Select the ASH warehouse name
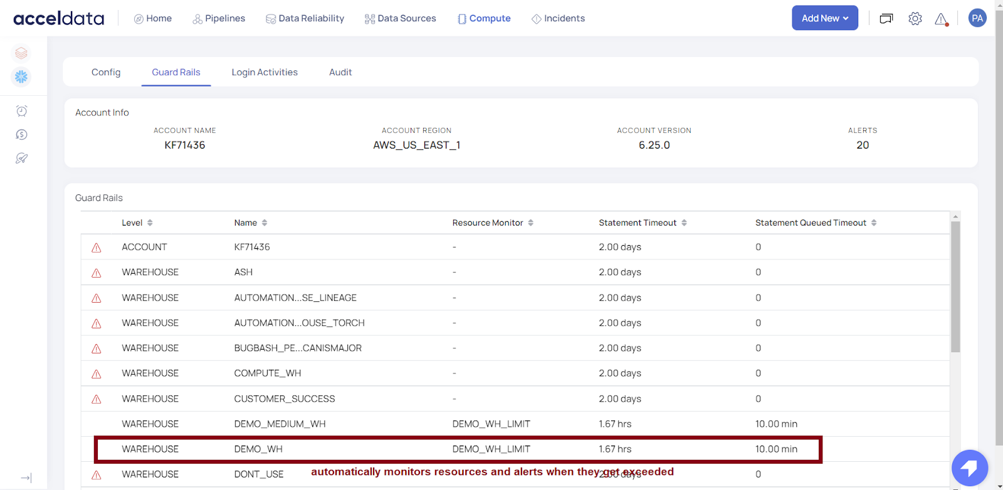 (243, 272)
